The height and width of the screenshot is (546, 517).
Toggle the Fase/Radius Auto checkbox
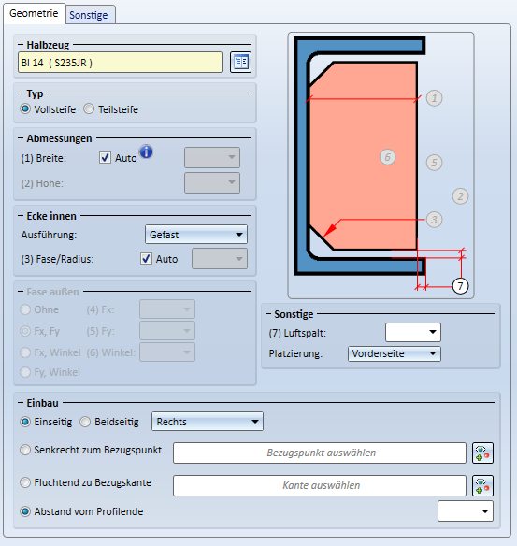[146, 259]
